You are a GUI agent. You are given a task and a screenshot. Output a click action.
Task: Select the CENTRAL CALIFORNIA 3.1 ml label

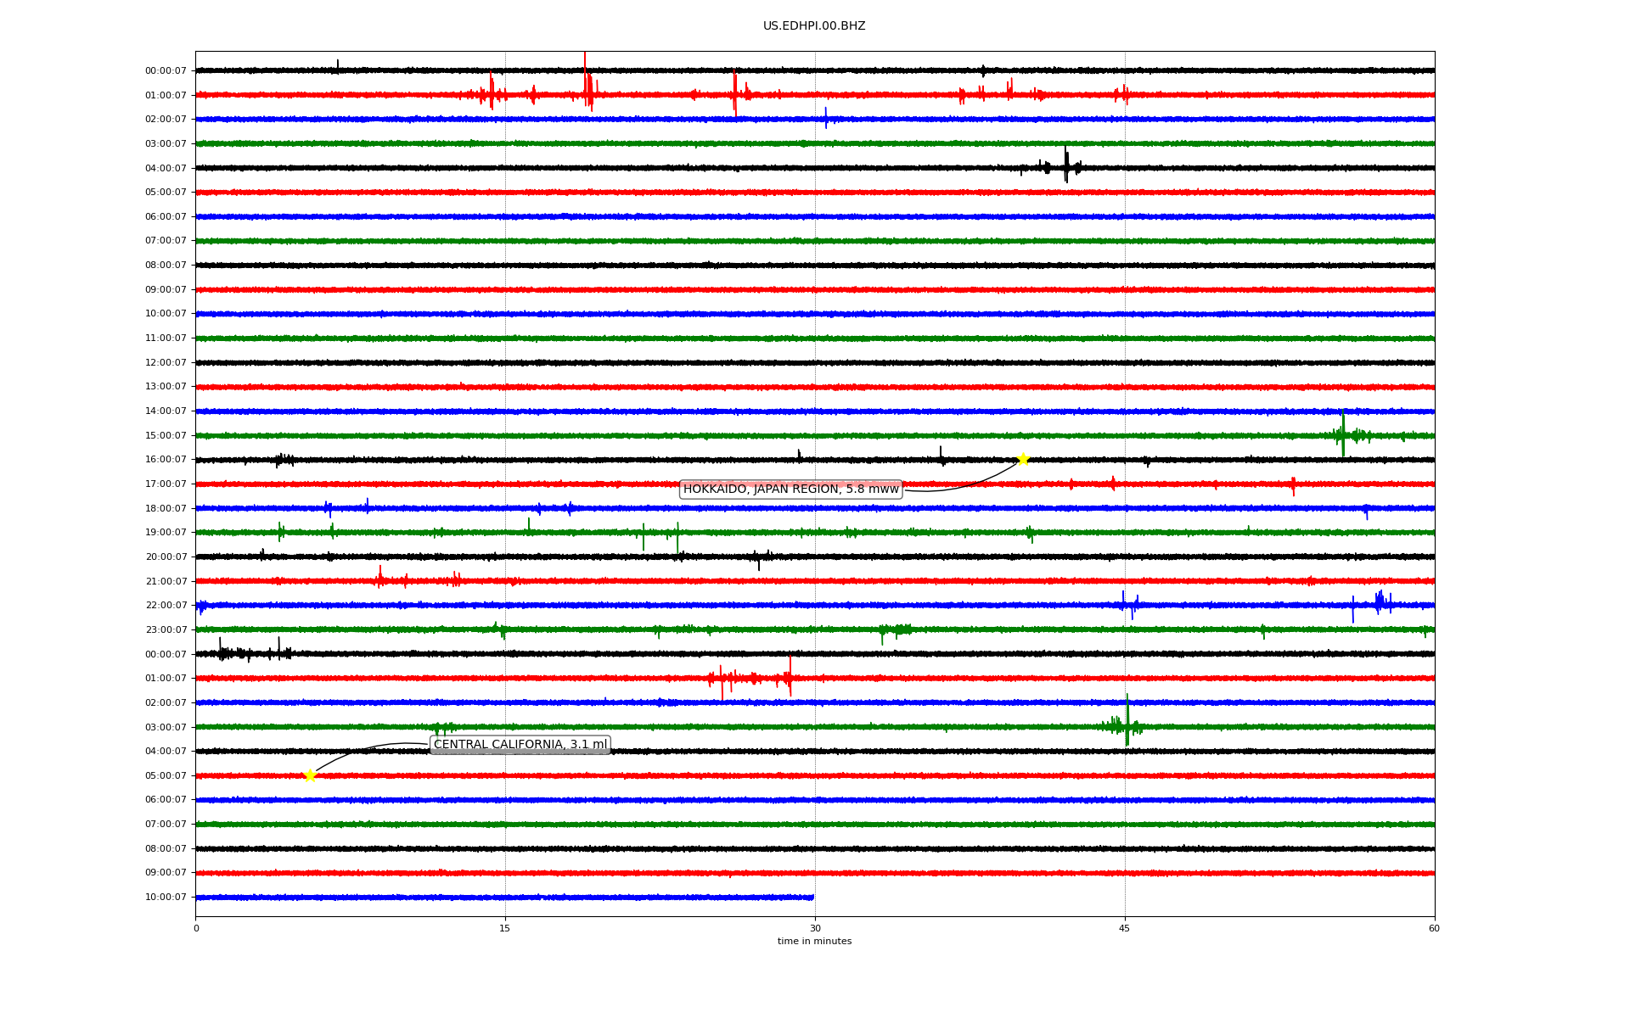[x=520, y=745]
